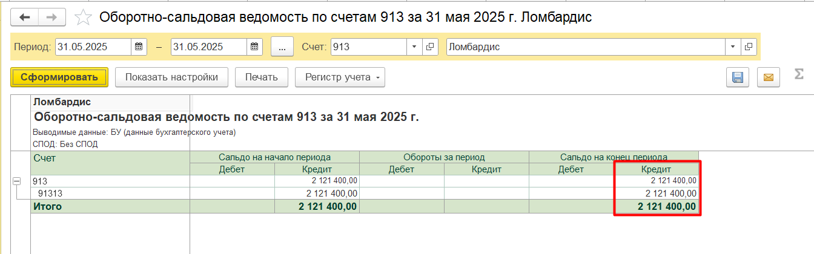The height and width of the screenshot is (254, 814).
Task: Select the 91313 sub-account row
Action: [x=365, y=194]
